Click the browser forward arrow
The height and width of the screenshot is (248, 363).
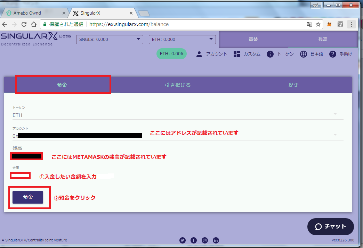[14, 24]
